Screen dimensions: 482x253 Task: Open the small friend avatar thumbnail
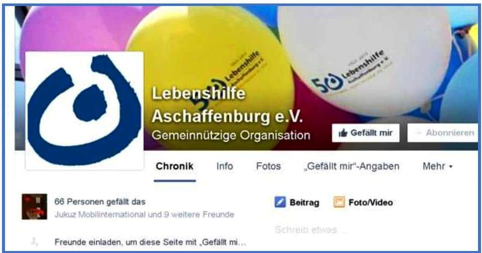coord(34,207)
